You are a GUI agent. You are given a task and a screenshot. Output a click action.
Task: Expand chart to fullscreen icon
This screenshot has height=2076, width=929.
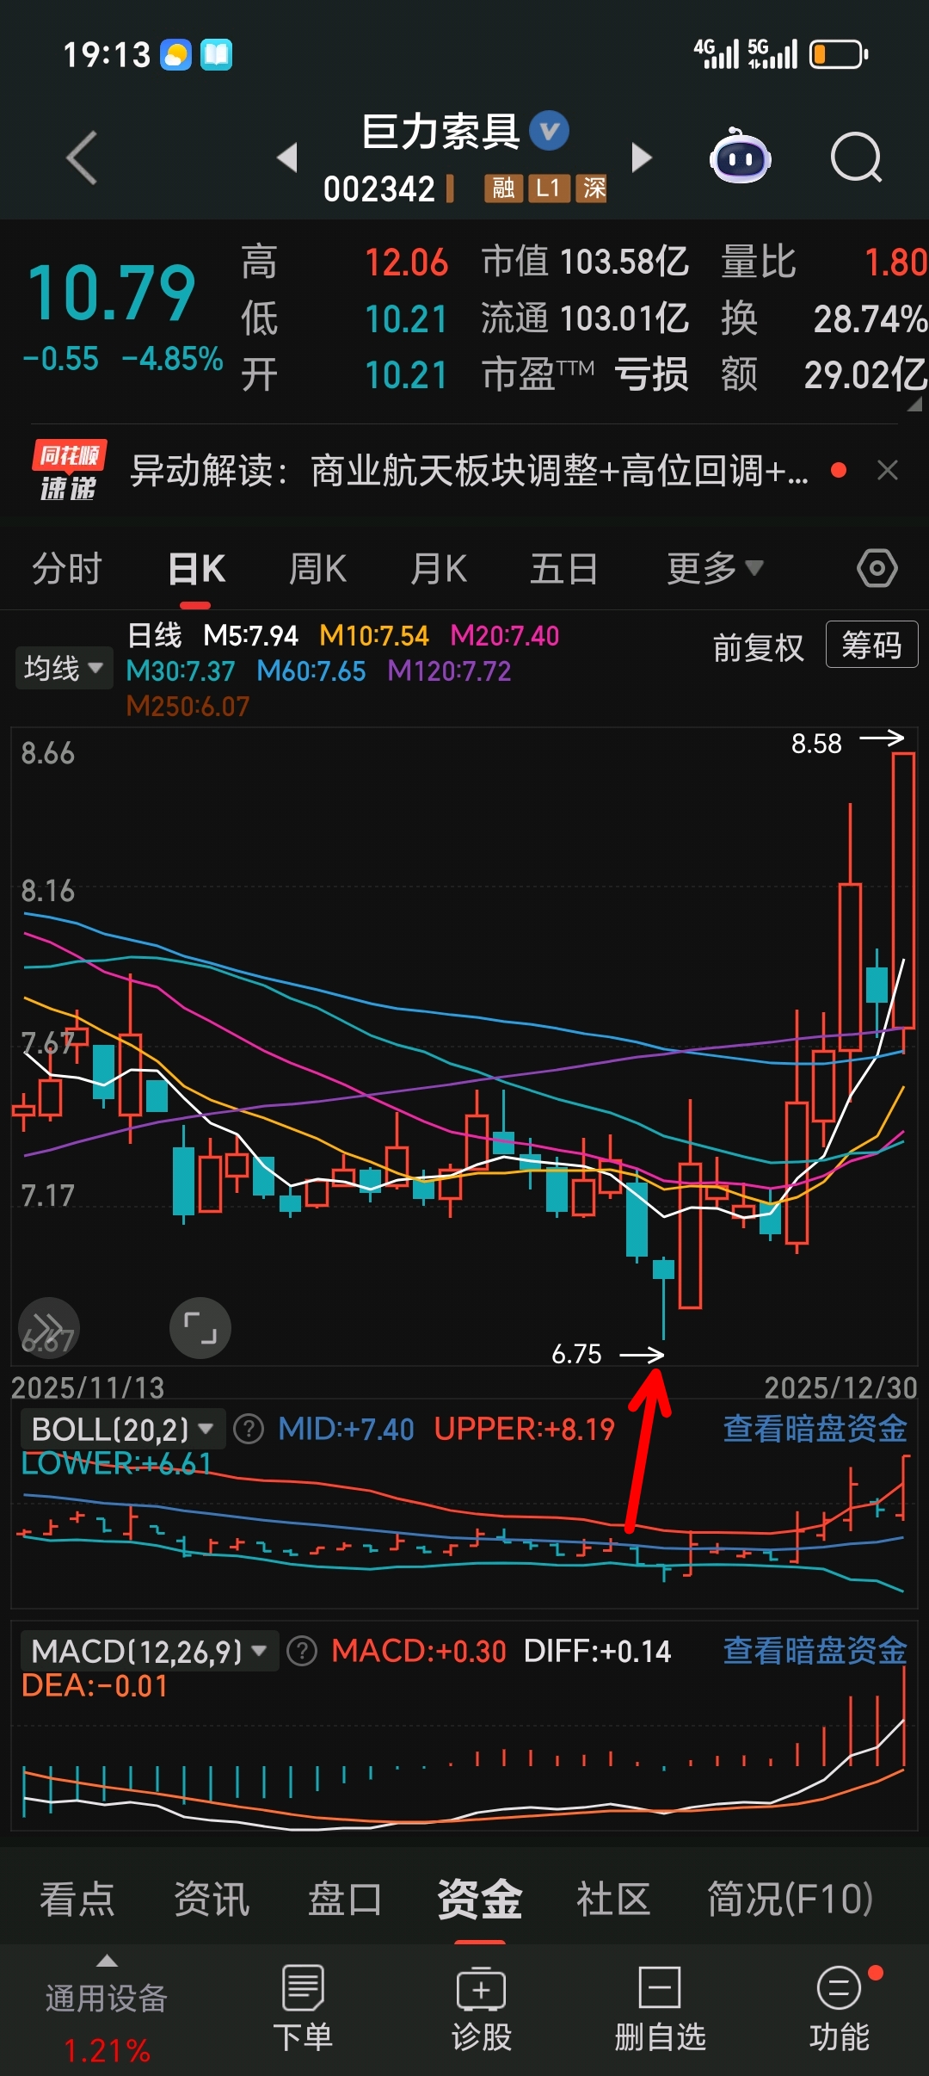(x=200, y=1327)
